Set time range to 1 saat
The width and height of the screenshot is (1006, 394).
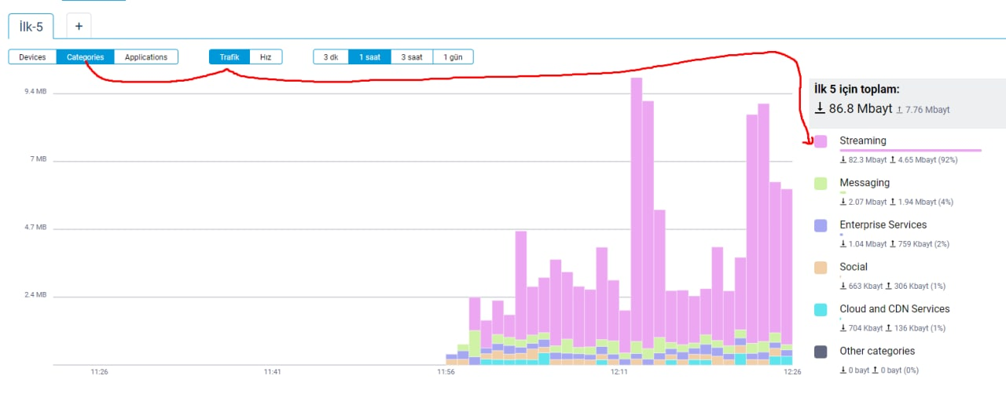pos(370,57)
